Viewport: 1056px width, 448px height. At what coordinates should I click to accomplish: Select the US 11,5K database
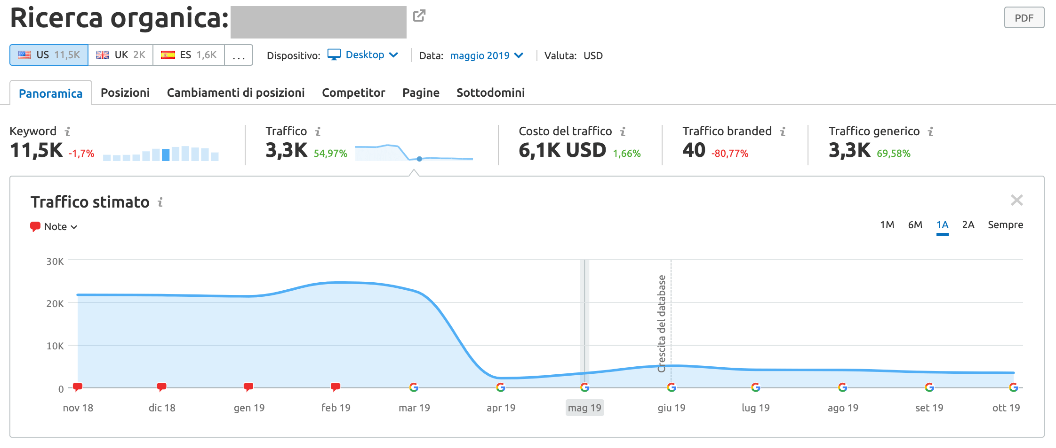(49, 55)
